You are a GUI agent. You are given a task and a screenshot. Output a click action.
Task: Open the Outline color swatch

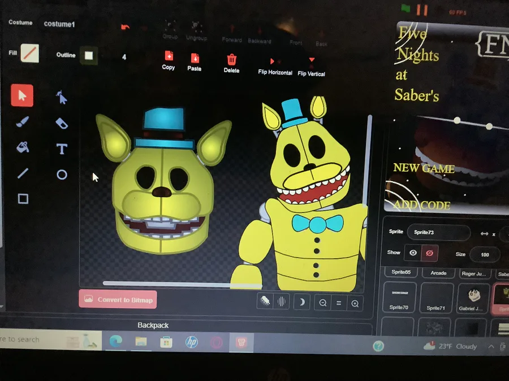(89, 55)
